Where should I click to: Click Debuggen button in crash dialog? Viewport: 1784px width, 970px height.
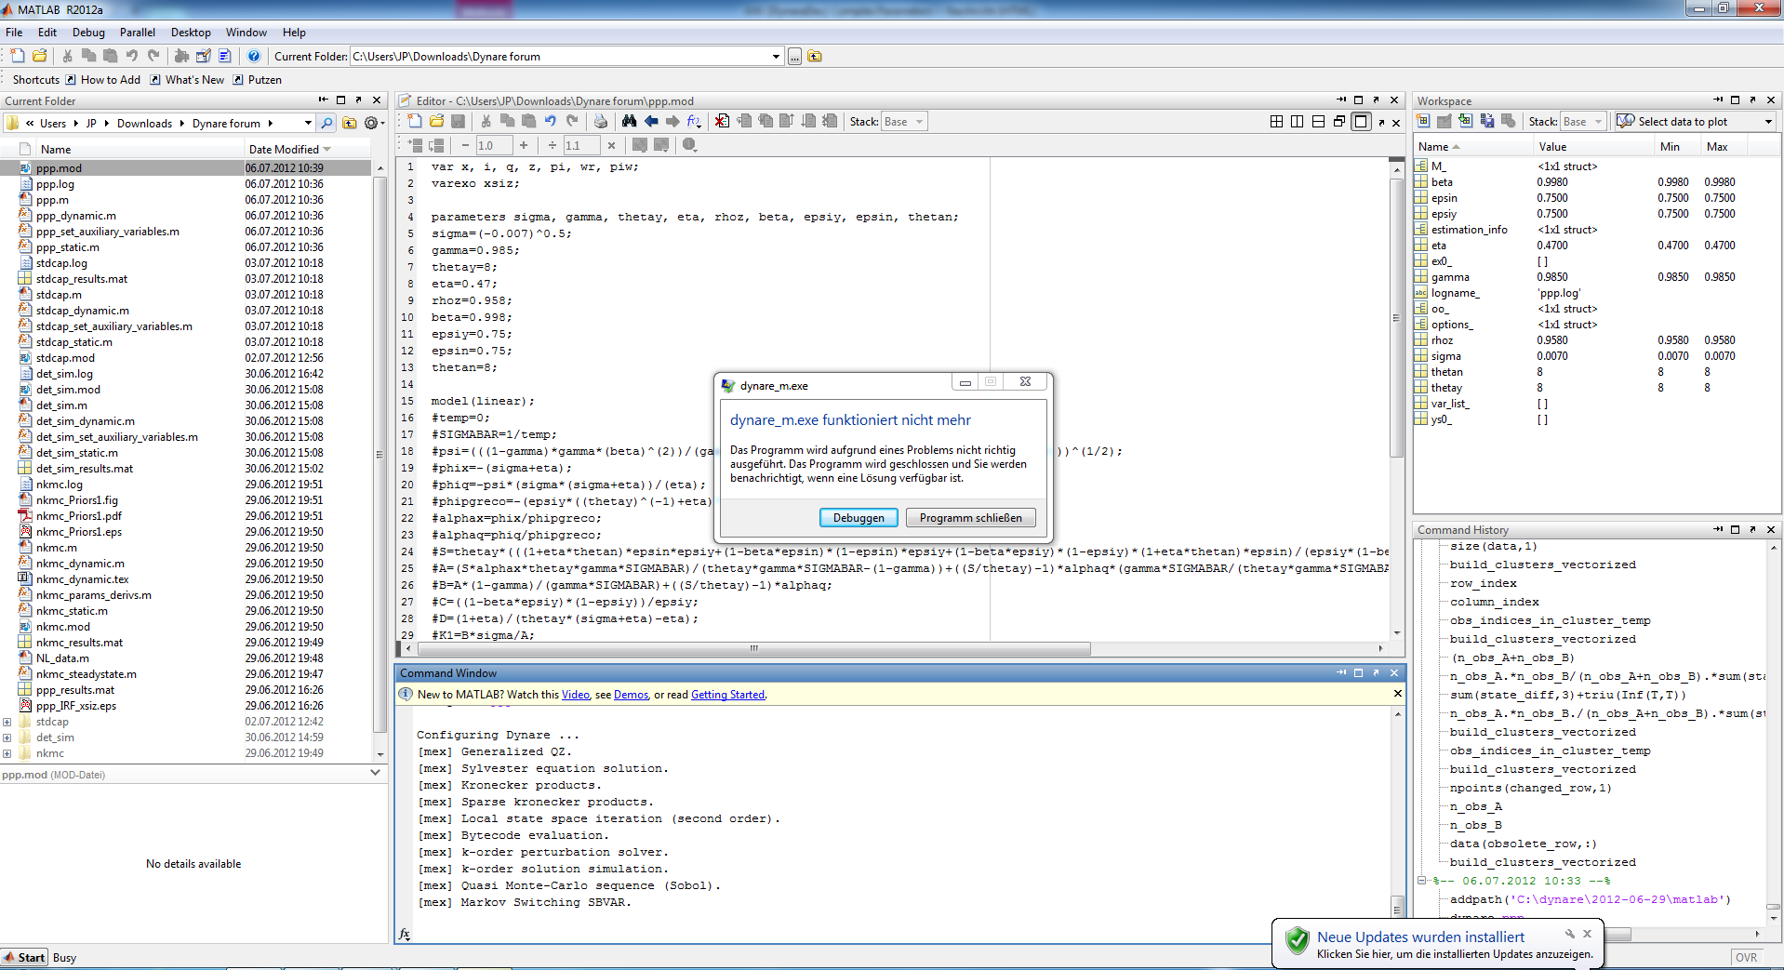point(859,518)
